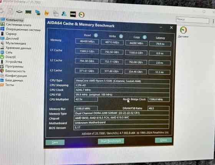Click the Memory Latency value field

tap(160, 44)
